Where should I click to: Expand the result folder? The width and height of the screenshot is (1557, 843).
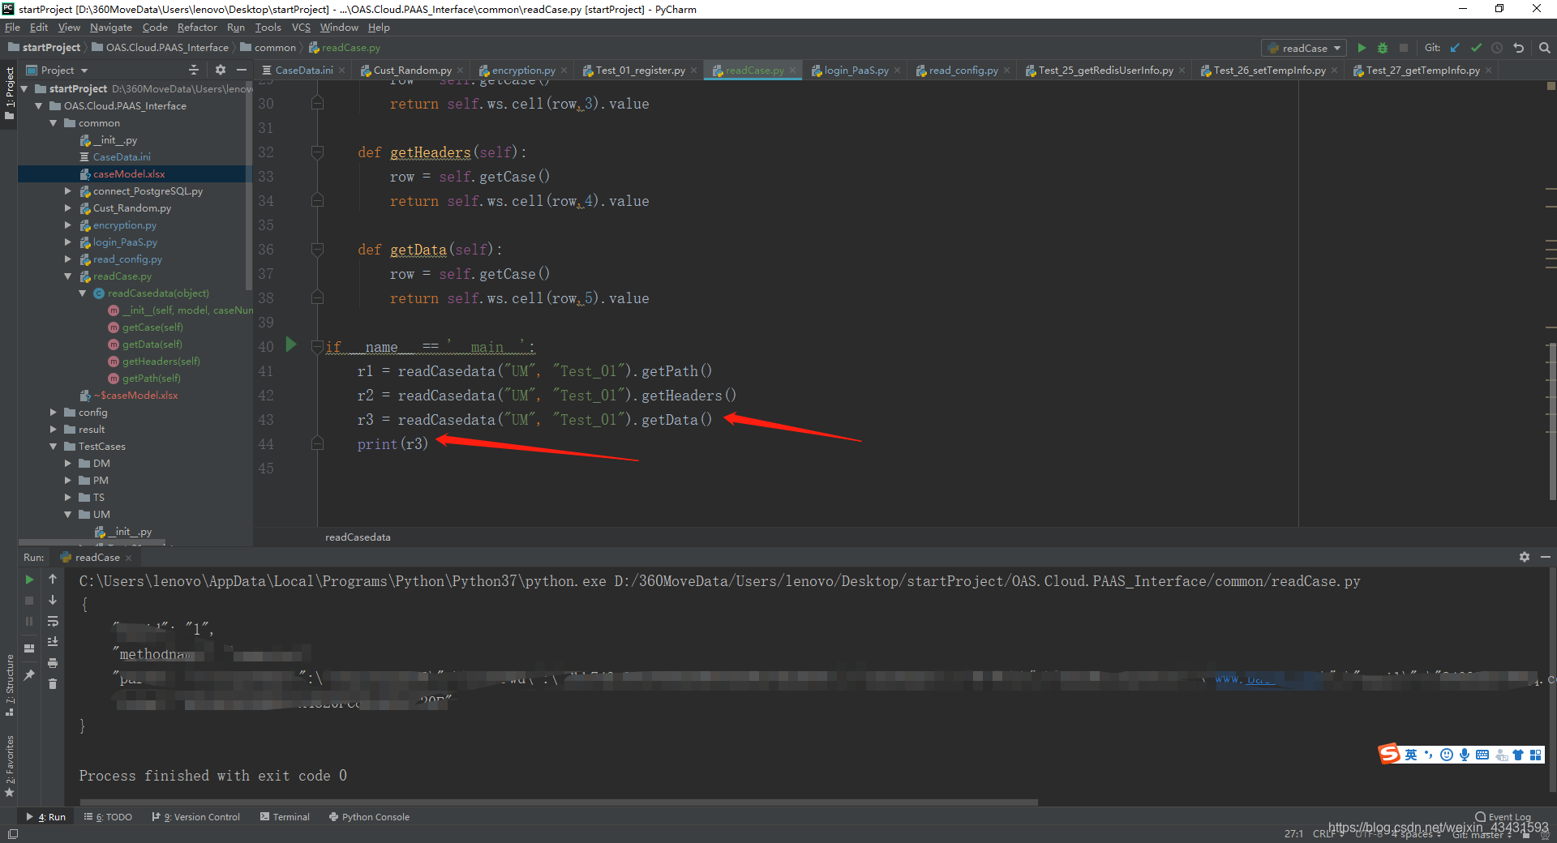point(54,430)
